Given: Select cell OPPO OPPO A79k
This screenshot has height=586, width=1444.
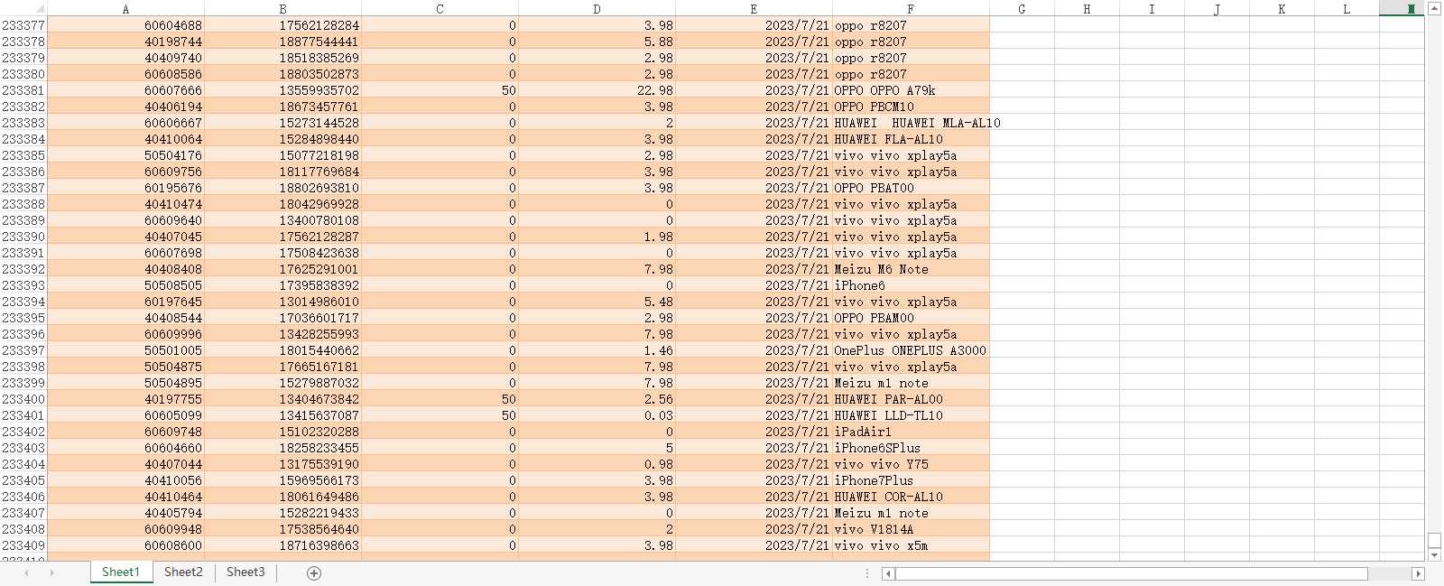Looking at the screenshot, I should pos(911,90).
